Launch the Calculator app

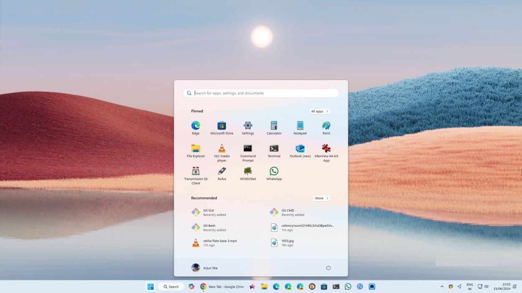pyautogui.click(x=274, y=126)
